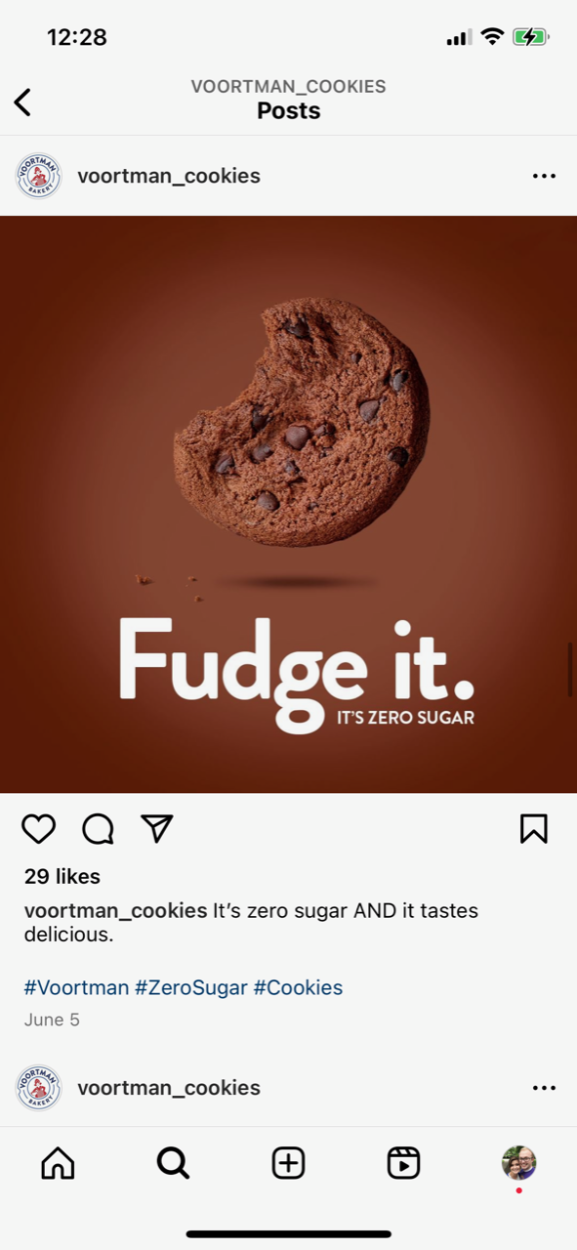Tap the Voortman logo on the second post

[x=39, y=1088]
